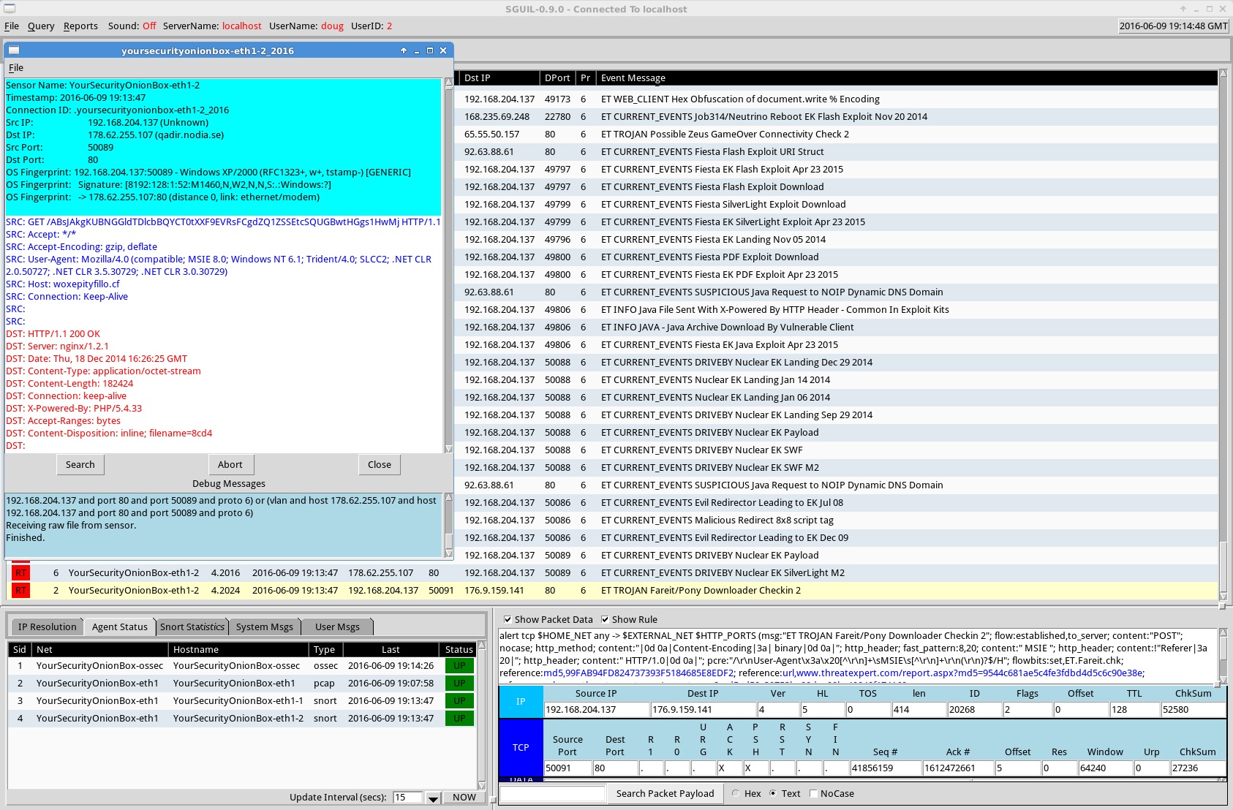This screenshot has width=1233, height=810.
Task: Switch to the Snort Statistics tab
Action: point(192,627)
